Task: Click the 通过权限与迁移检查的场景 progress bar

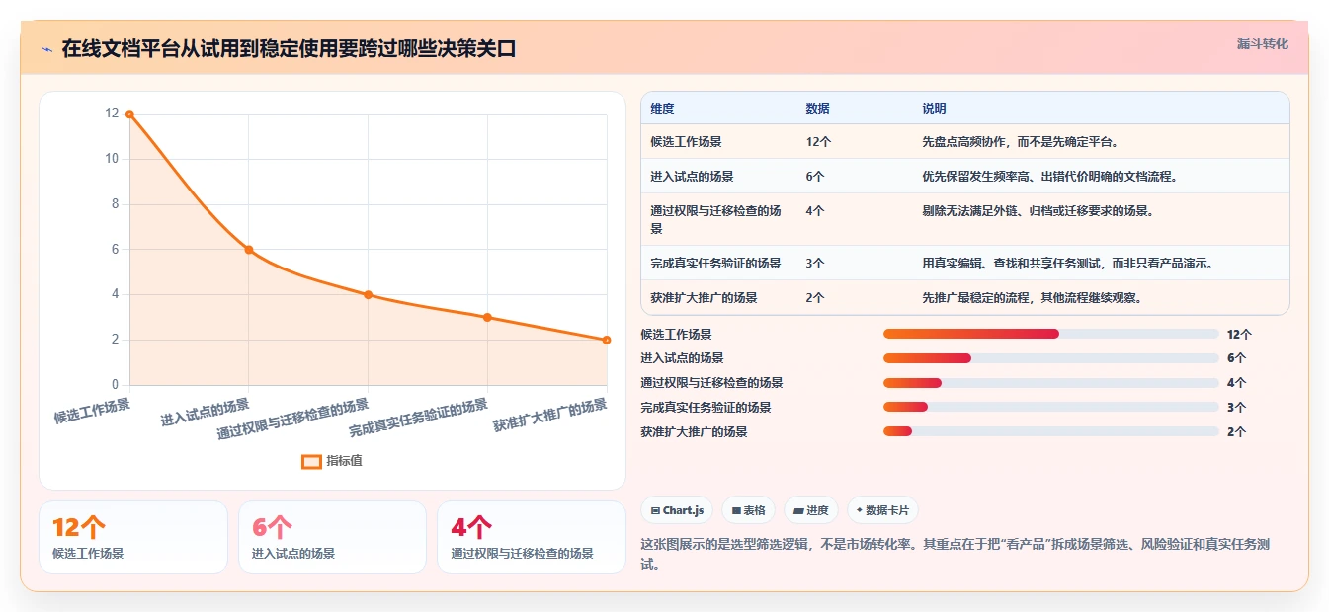Action: pyautogui.click(x=1051, y=383)
